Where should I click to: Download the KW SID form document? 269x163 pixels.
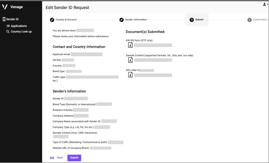130,45
